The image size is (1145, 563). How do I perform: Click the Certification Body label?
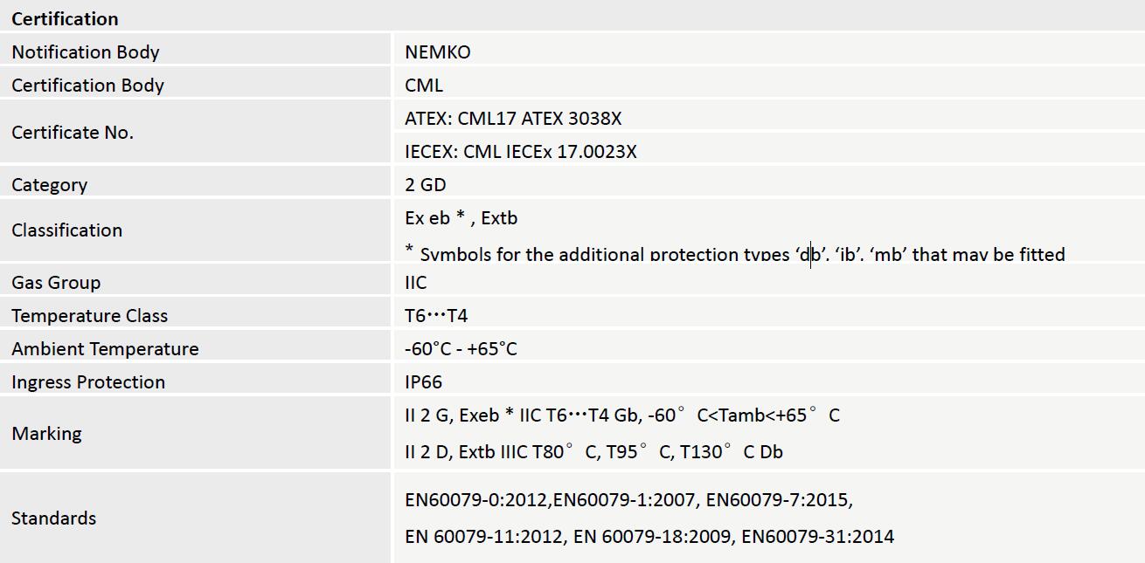(x=87, y=85)
